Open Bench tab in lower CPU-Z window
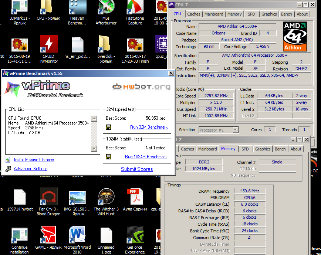321x255 pixels. pyautogui.click(x=280, y=149)
